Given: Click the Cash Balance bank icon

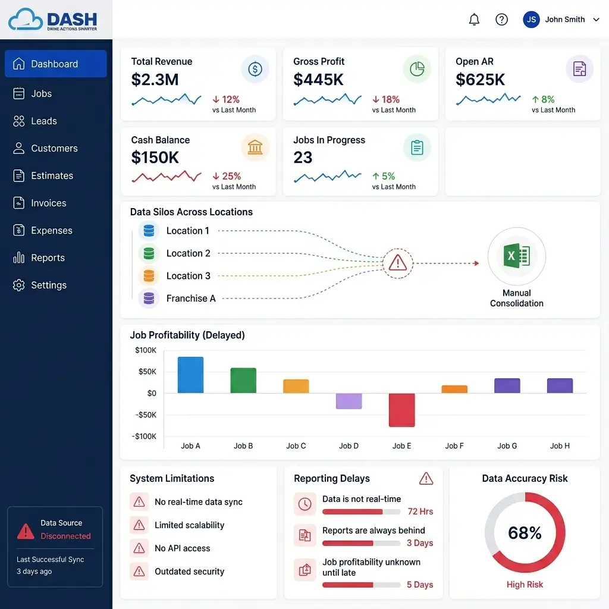Looking at the screenshot, I should coord(255,147).
